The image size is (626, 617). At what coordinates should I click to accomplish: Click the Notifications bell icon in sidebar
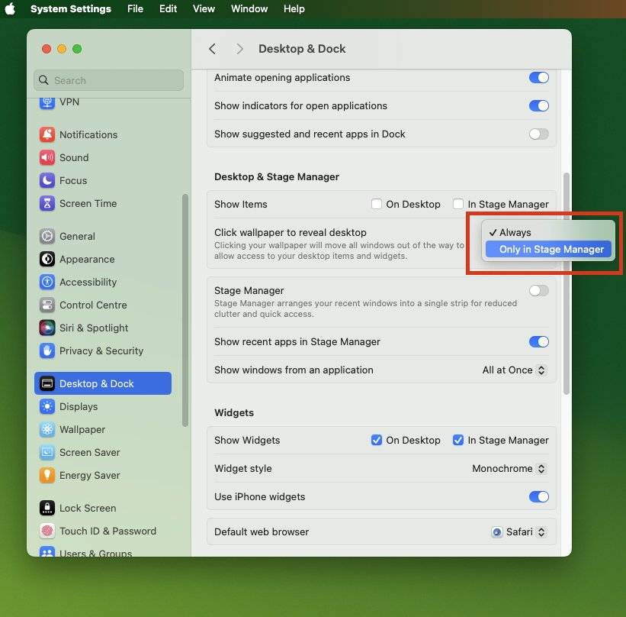click(x=47, y=134)
